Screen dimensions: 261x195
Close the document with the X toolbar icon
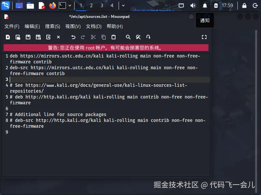[x=58, y=37]
